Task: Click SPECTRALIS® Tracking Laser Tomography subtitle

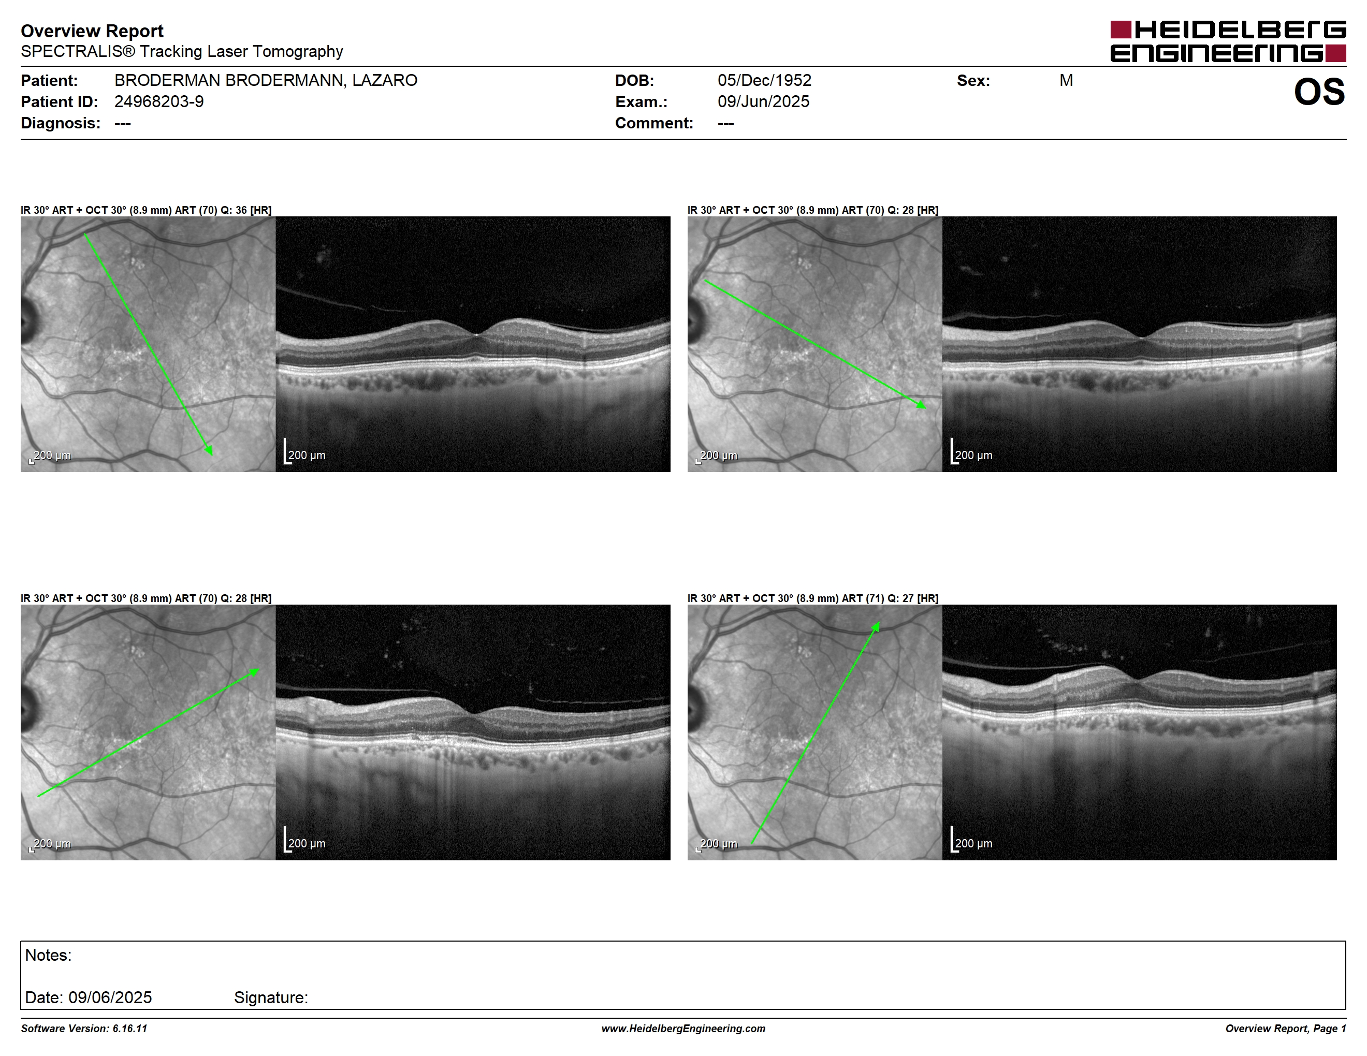Action: pyautogui.click(x=182, y=51)
